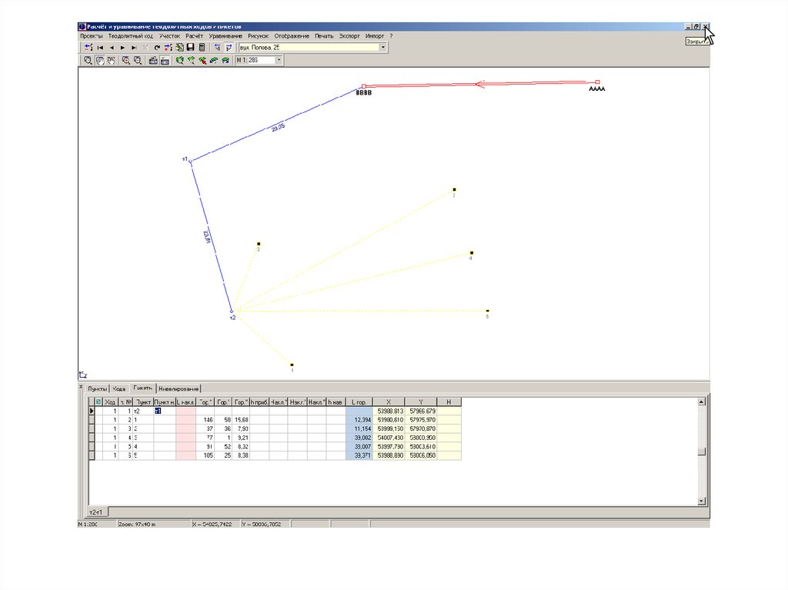This screenshot has height=590, width=788.
Task: Go to the last record arrow button
Action: tap(134, 48)
